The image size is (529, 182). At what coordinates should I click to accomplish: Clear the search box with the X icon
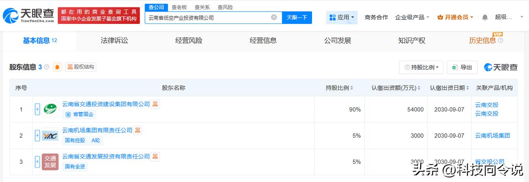click(x=274, y=17)
